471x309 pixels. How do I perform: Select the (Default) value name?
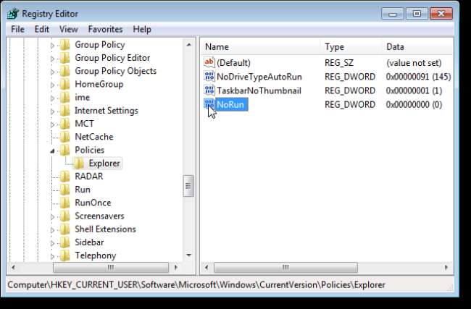point(233,63)
